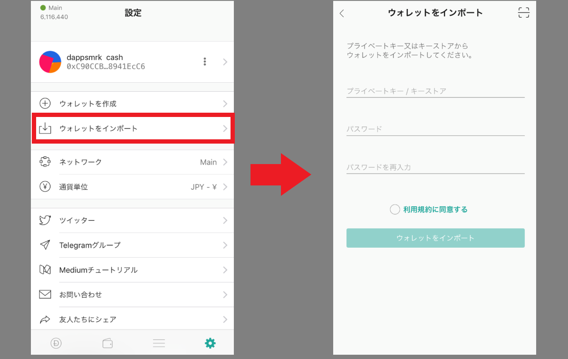Open chevron on Mediumチュートリアル row
Image resolution: width=568 pixels, height=359 pixels.
(225, 270)
